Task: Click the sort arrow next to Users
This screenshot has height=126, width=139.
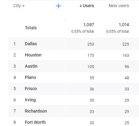Action: tap(81, 6)
